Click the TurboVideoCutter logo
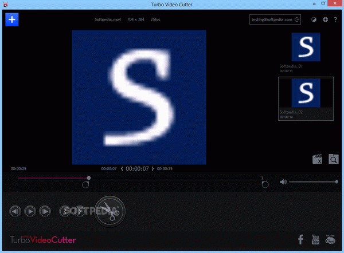Viewport: 344px width, 253px height. [x=43, y=240]
